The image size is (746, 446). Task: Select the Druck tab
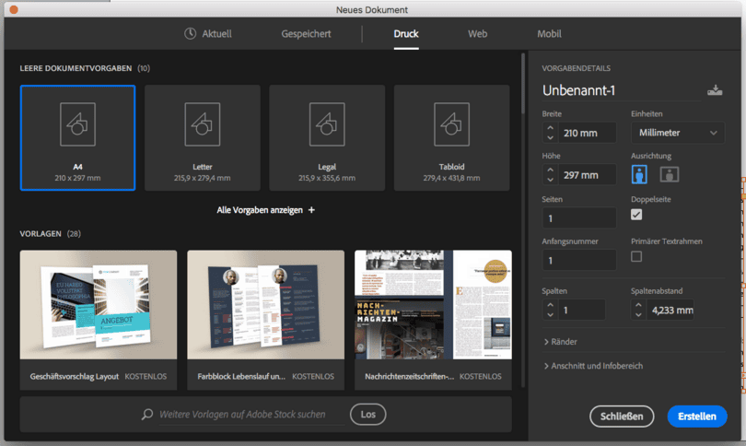coord(406,33)
